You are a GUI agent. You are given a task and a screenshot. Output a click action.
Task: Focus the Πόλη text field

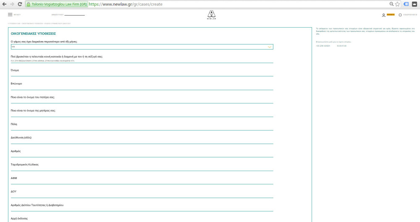coord(142,128)
